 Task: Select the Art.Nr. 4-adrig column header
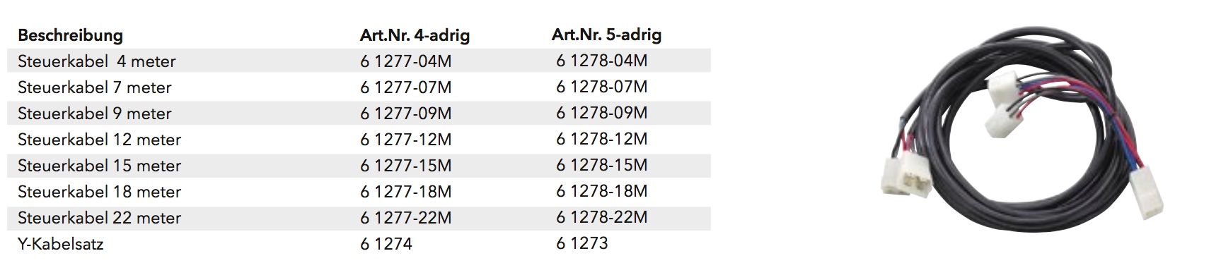click(415, 35)
